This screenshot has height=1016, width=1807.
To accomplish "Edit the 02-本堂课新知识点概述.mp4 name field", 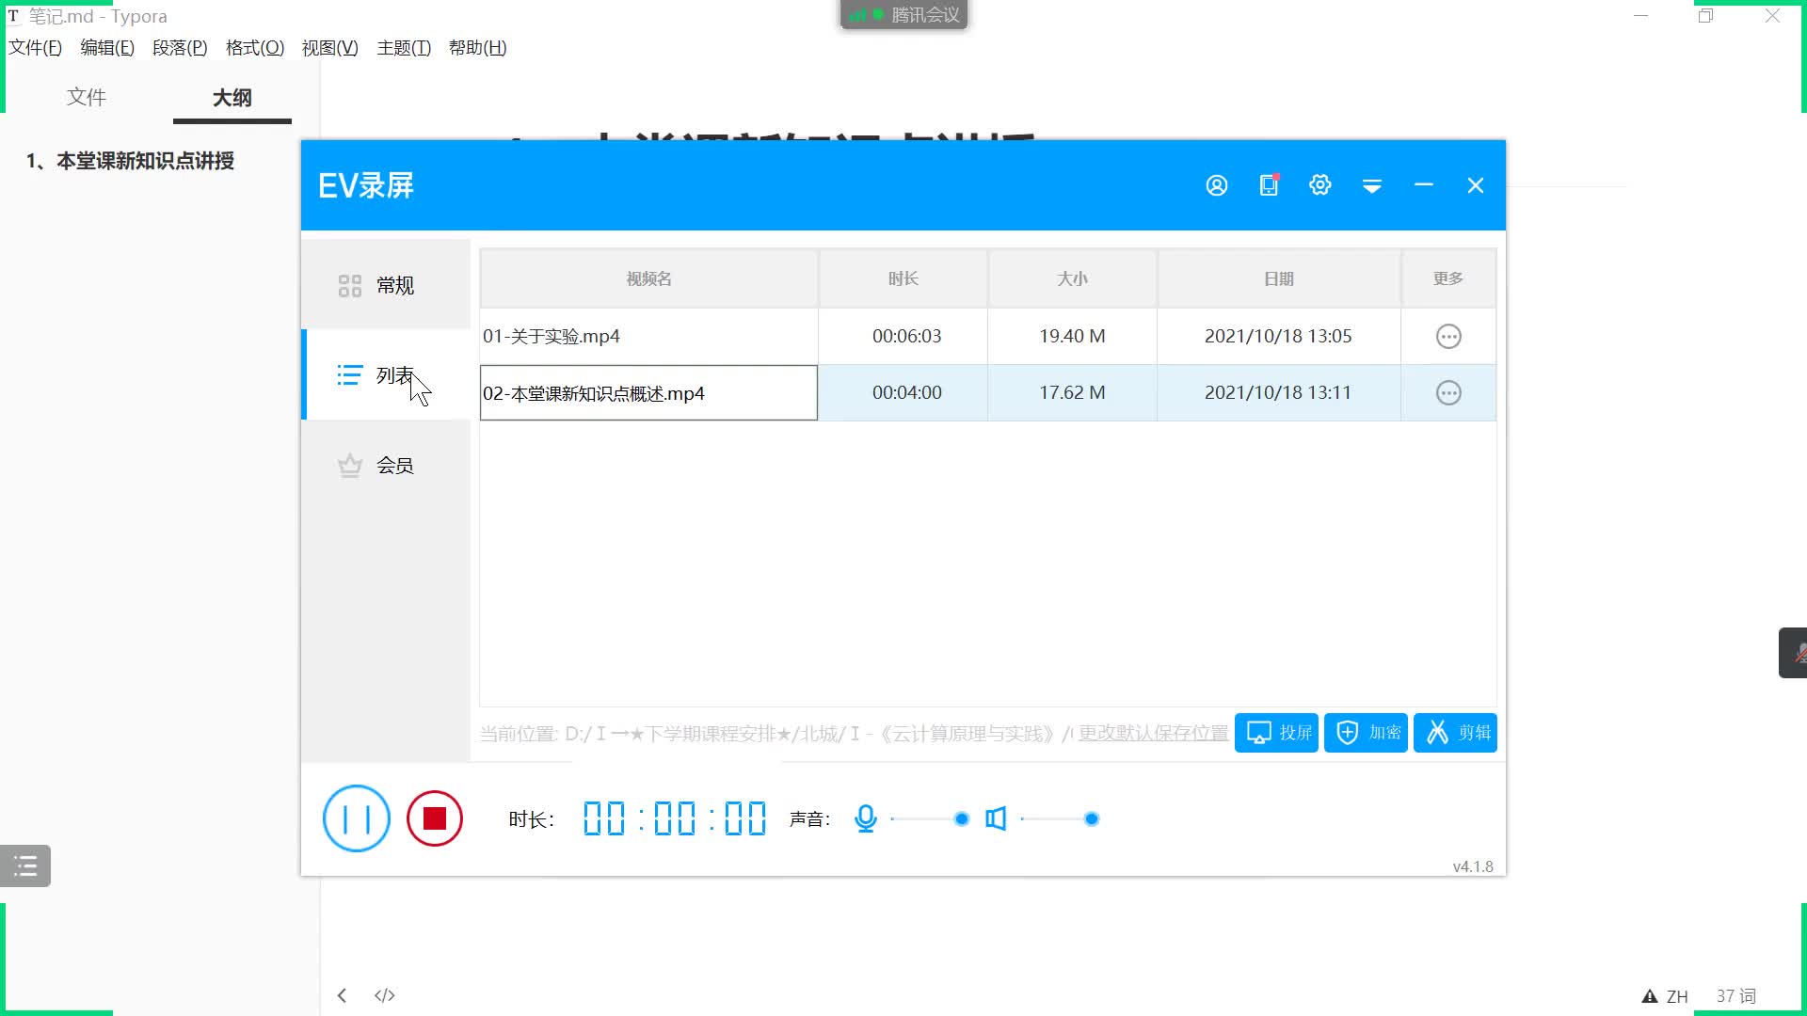I will click(x=648, y=393).
